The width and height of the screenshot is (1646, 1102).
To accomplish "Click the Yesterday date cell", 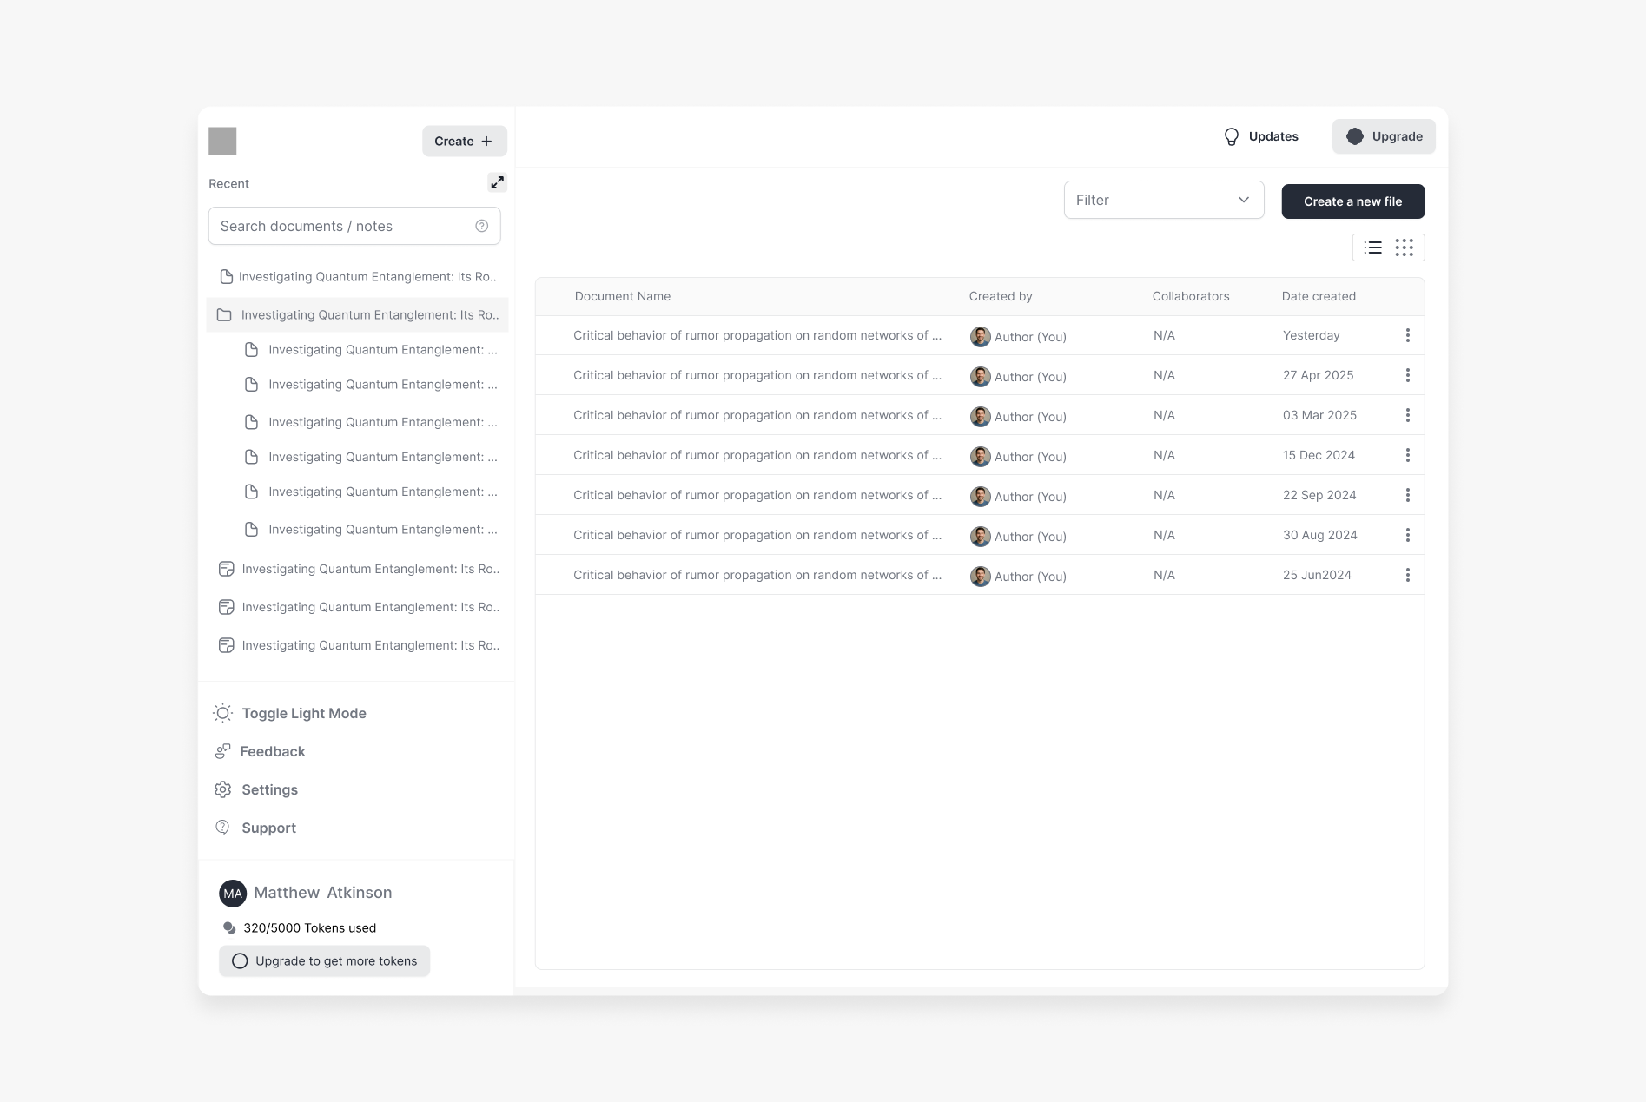I will (1312, 335).
